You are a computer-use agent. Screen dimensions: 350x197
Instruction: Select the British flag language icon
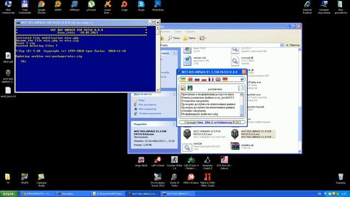click(x=218, y=79)
